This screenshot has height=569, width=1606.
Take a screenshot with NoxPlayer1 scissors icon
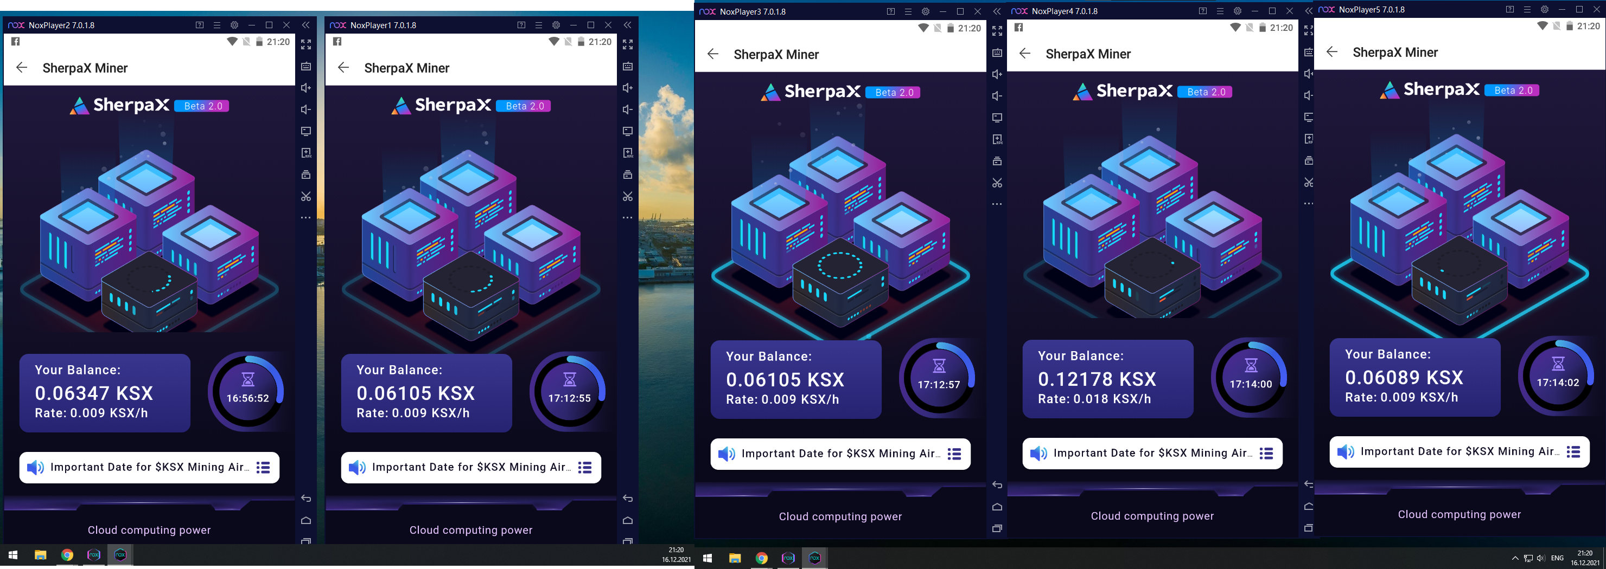628,197
